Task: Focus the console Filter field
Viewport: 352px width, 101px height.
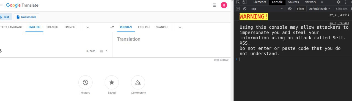Action: pyautogui.click(x=301, y=9)
